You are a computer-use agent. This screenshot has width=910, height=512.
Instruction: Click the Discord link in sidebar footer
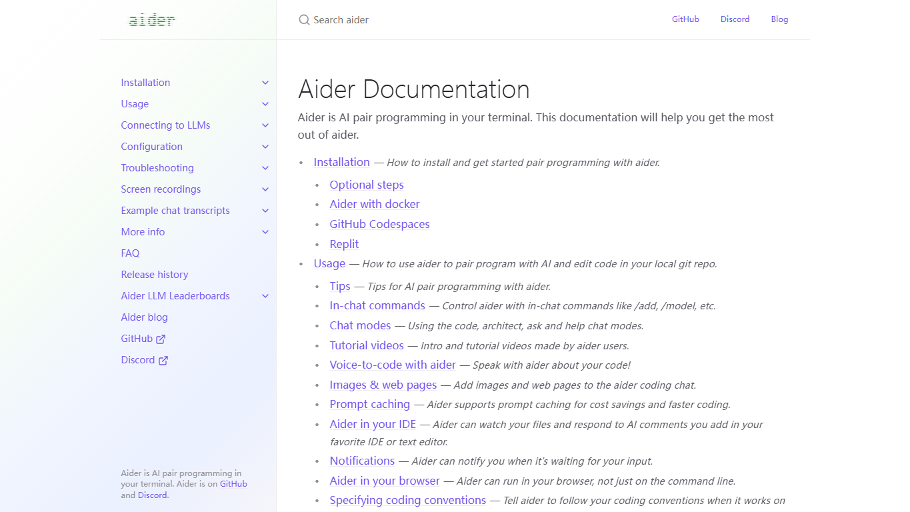(x=153, y=495)
